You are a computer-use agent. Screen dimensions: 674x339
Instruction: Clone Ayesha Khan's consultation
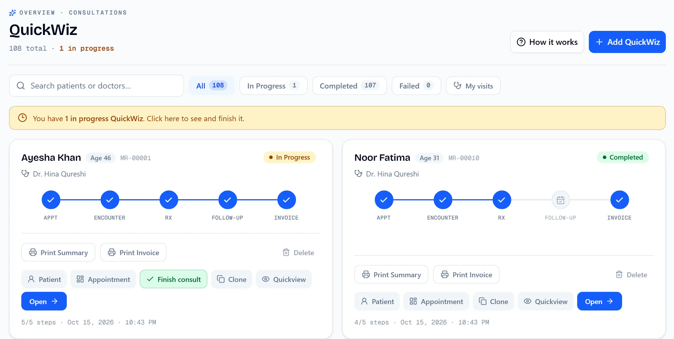click(232, 279)
